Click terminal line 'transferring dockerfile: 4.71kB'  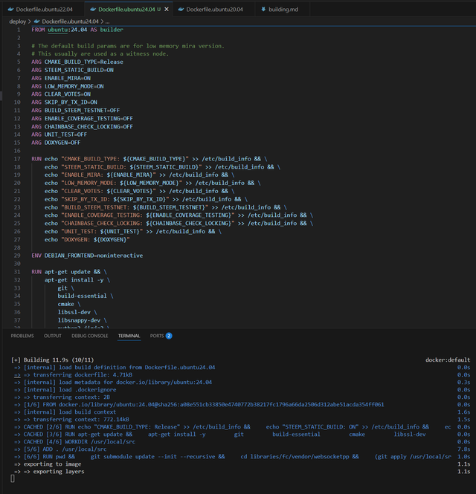pos(73,374)
